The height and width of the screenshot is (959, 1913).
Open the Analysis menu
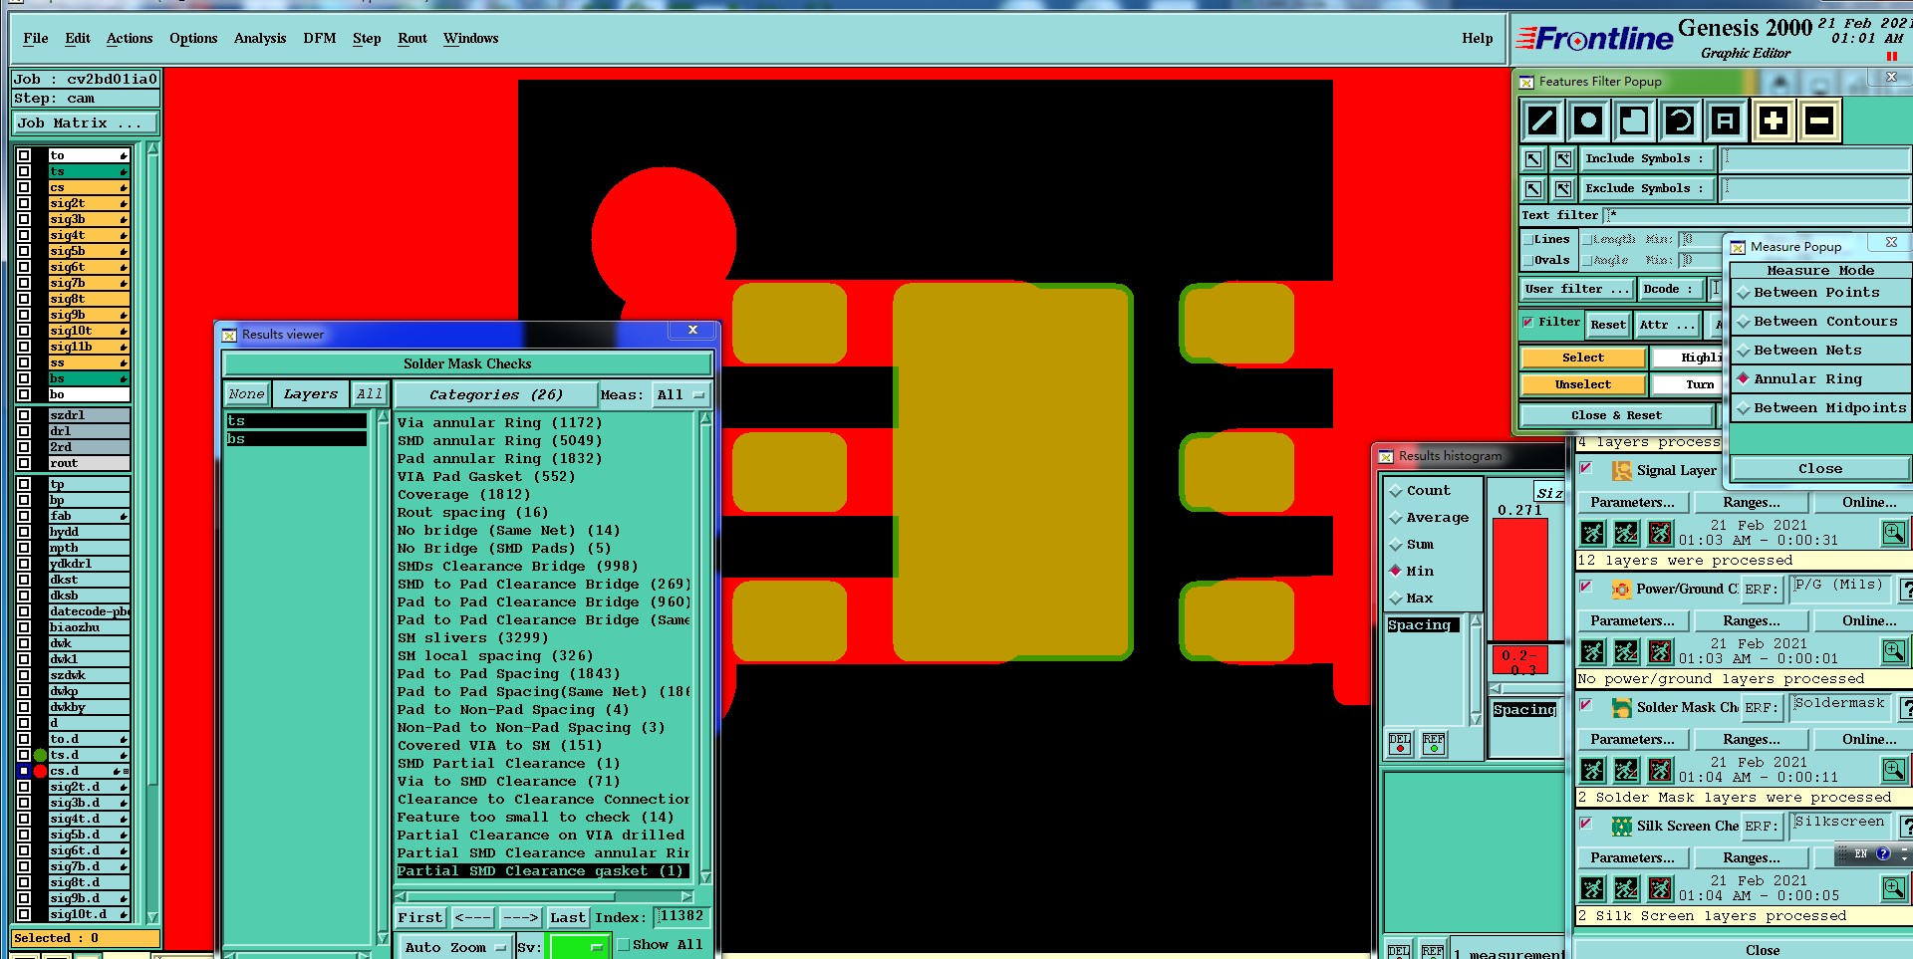tap(260, 39)
